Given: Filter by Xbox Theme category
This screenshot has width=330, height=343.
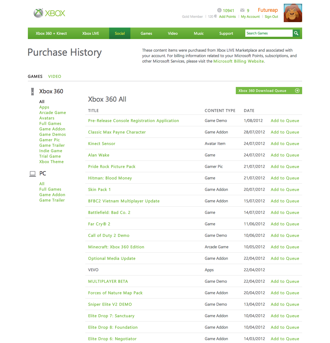Looking at the screenshot, I should pos(51,162).
